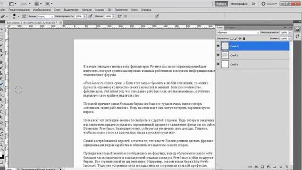This screenshot has height=170, width=302.
Task: Click the flow value field
Action: pos(108,17)
